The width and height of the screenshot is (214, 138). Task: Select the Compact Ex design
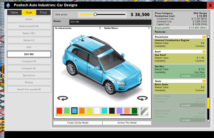[x=29, y=68]
